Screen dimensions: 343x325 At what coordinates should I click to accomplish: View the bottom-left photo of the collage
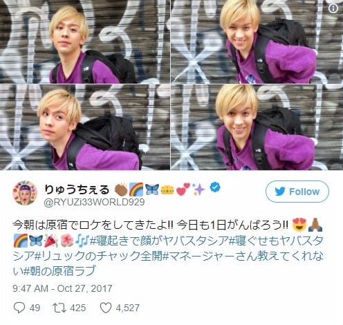tap(85, 127)
